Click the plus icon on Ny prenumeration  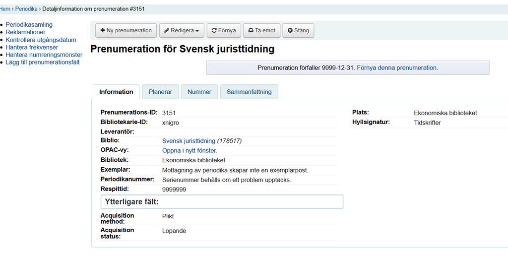pos(103,30)
